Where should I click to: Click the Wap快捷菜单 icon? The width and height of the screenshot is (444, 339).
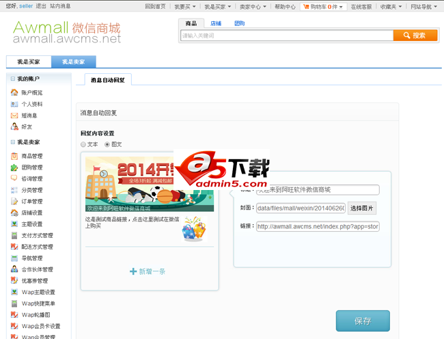(x=14, y=303)
